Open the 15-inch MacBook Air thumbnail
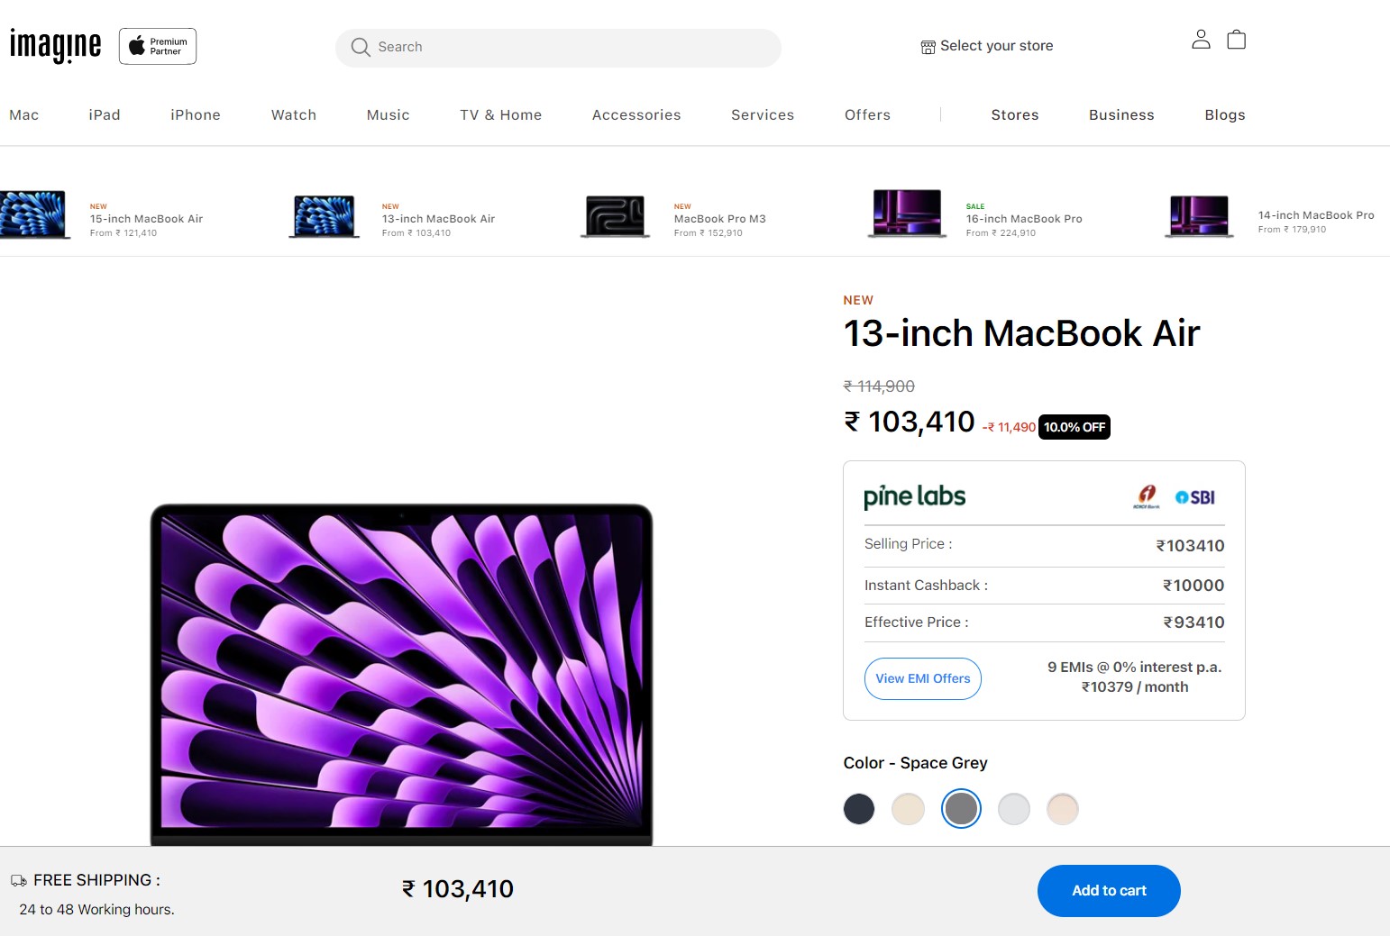 [34, 214]
